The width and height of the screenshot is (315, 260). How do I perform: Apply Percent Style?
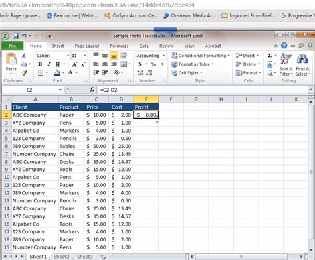(x=153, y=64)
